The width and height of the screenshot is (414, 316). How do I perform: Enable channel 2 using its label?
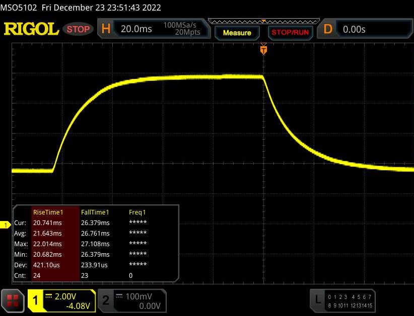pos(106,300)
